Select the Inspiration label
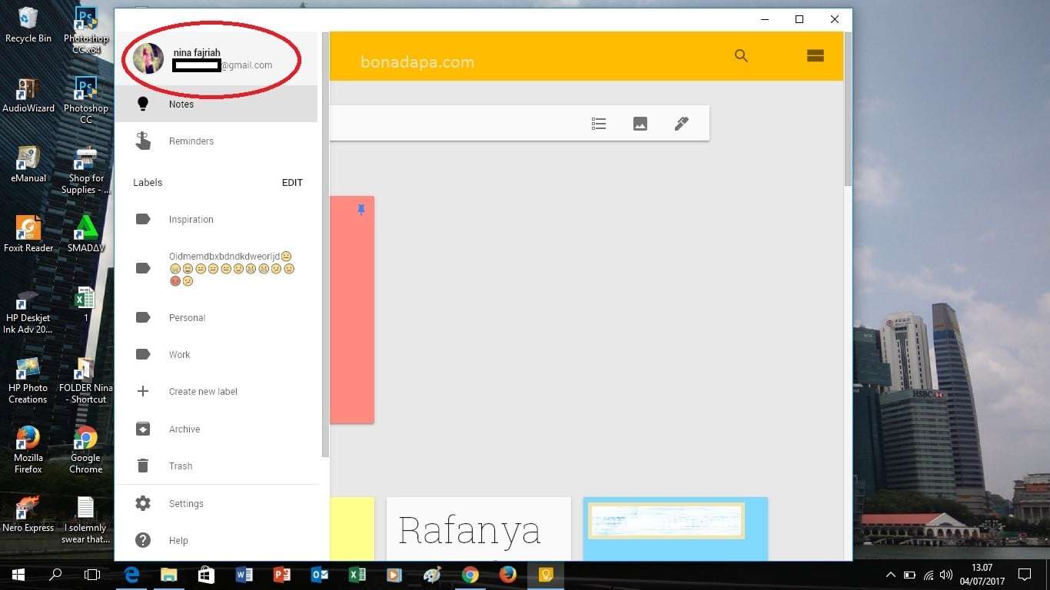The image size is (1050, 590). (x=216, y=220)
